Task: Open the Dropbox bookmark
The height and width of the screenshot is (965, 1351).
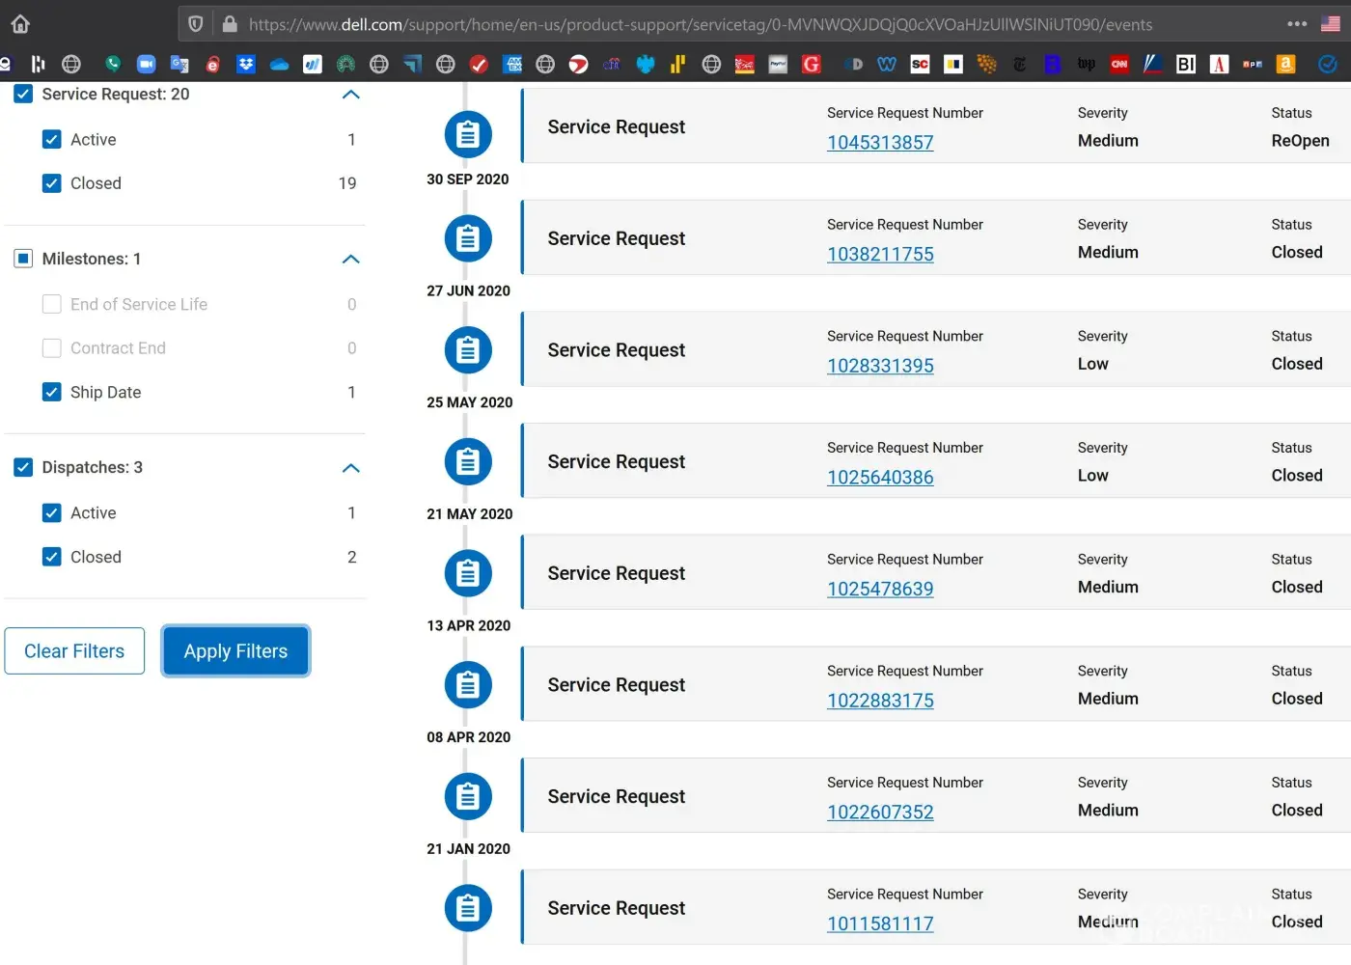Action: pyautogui.click(x=246, y=64)
